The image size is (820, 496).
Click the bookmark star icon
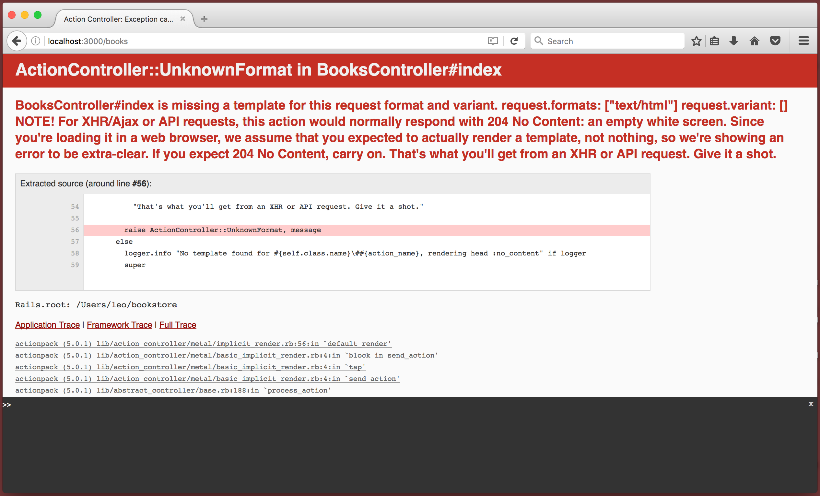[x=698, y=41]
